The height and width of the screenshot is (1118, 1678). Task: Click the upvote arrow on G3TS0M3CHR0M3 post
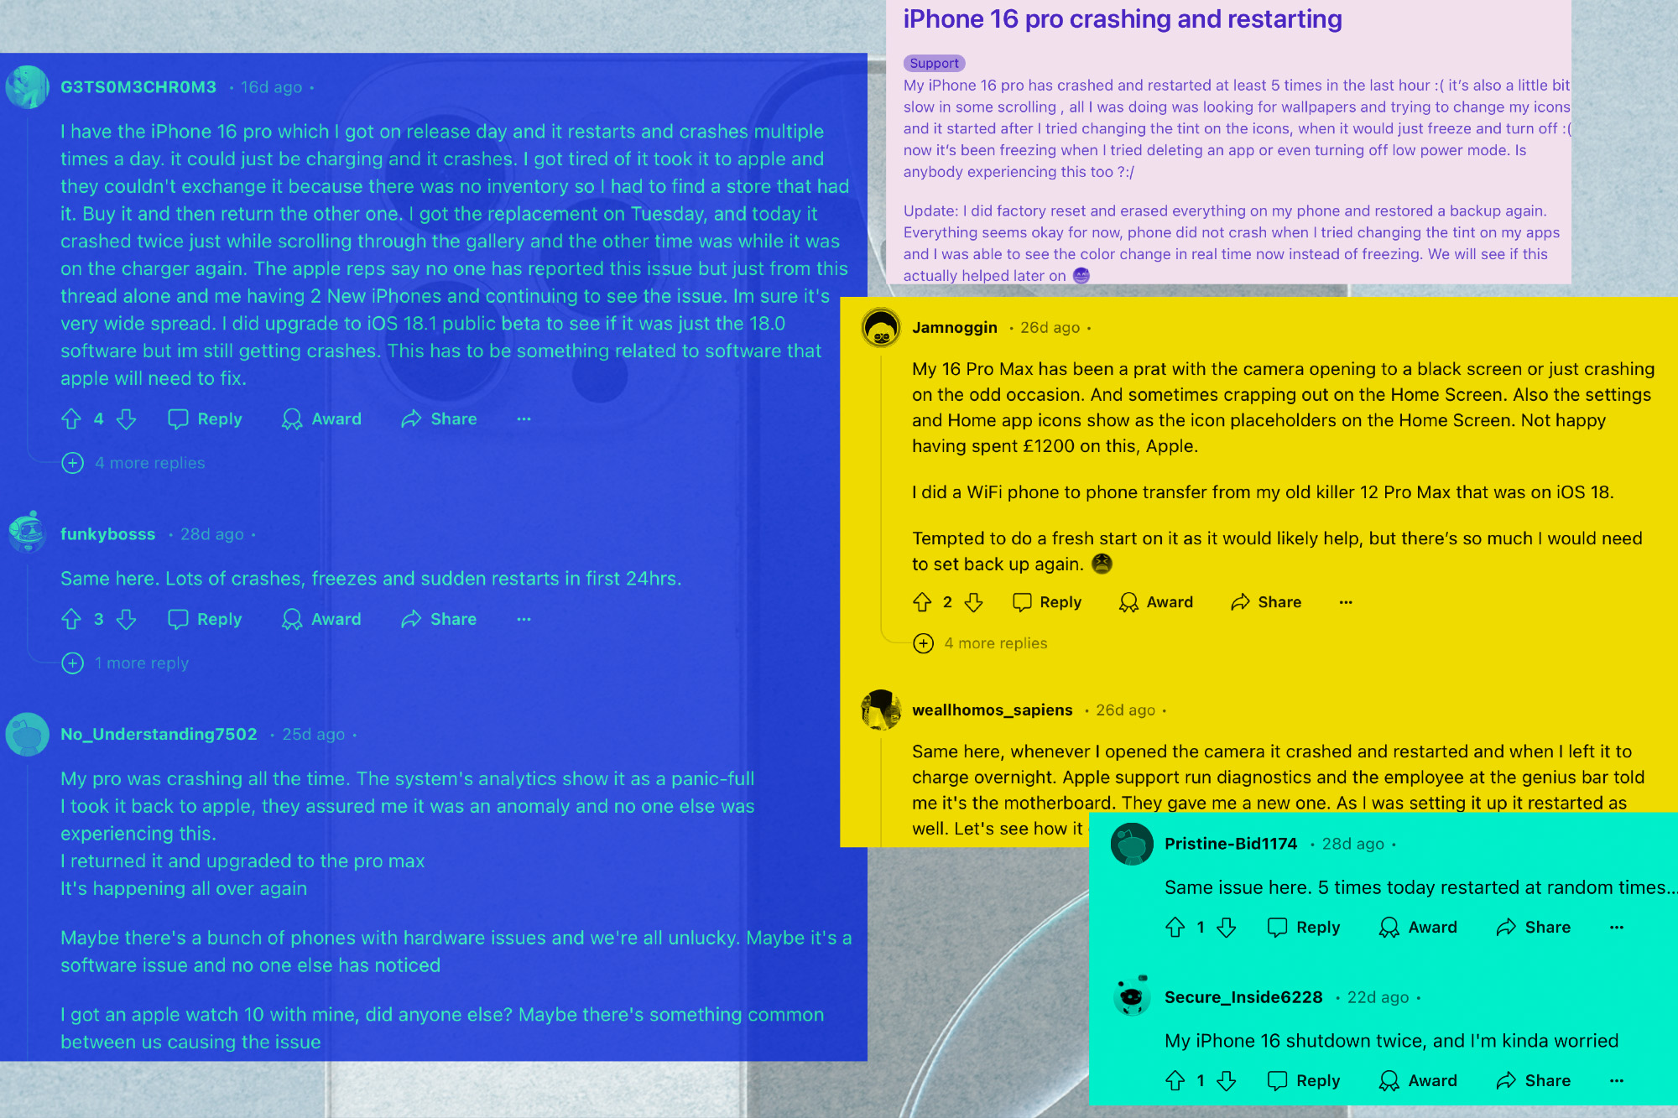point(72,418)
